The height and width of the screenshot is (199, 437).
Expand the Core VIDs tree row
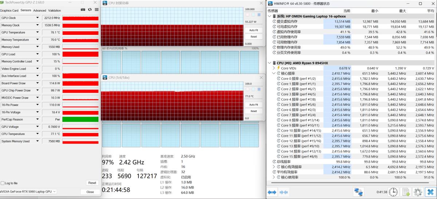274,68
